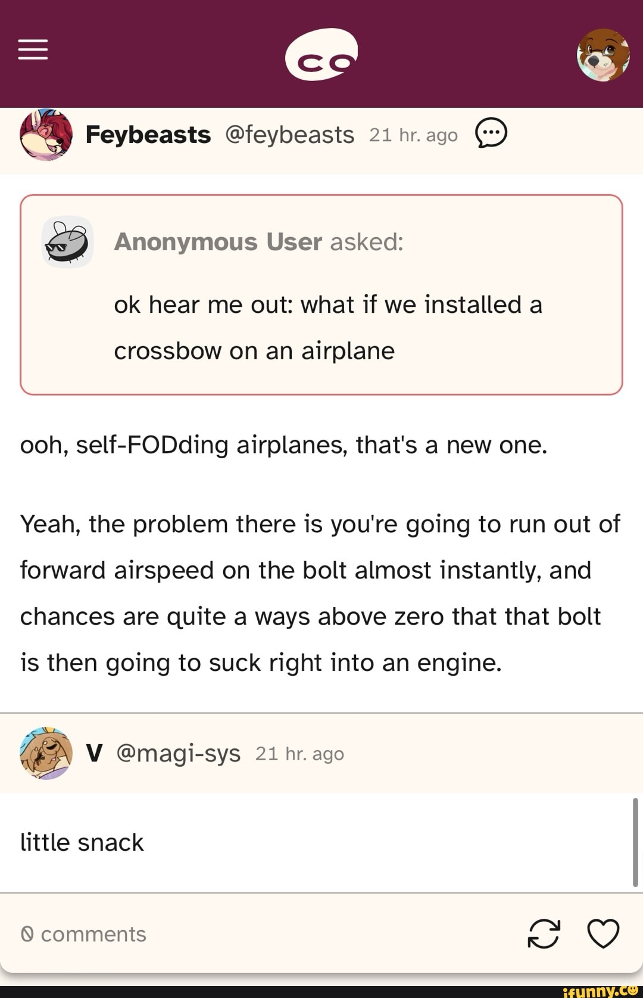Click the "little snack" post text

click(x=82, y=842)
